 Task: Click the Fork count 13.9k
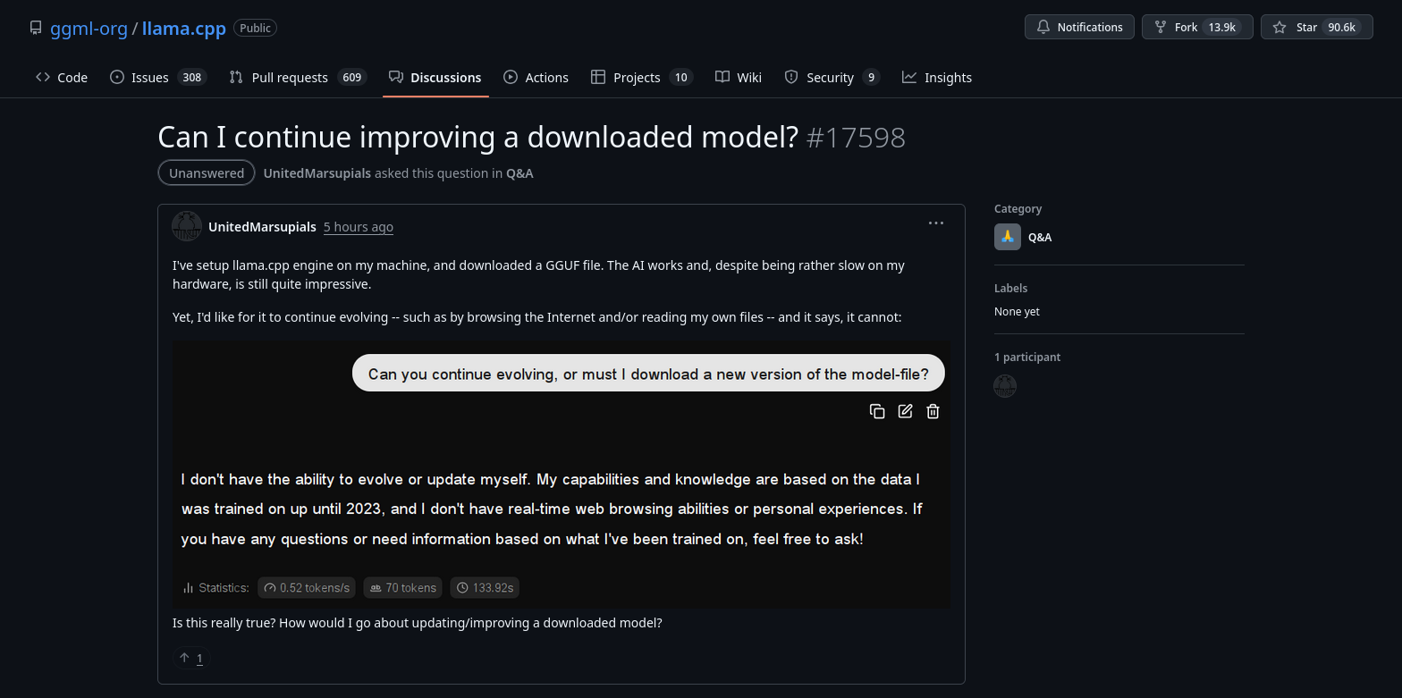(1221, 27)
